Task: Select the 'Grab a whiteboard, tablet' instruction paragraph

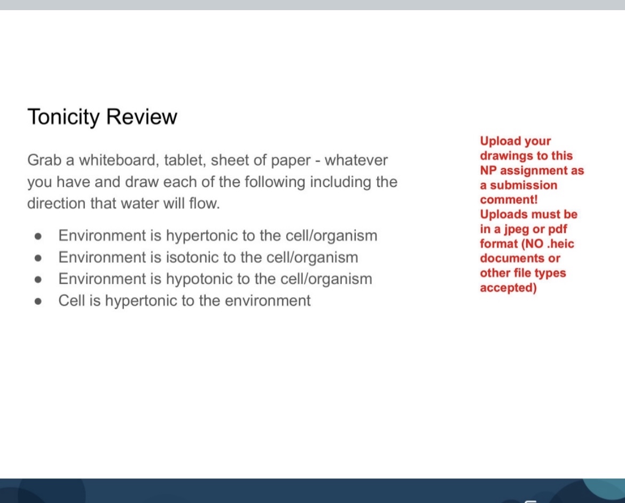Action: tap(213, 182)
